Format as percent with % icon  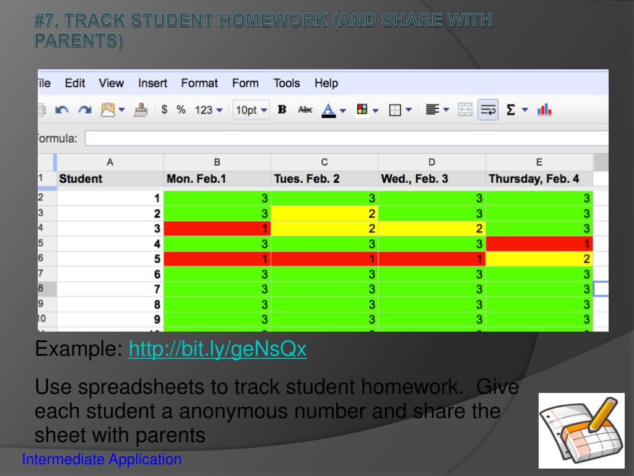point(181,109)
